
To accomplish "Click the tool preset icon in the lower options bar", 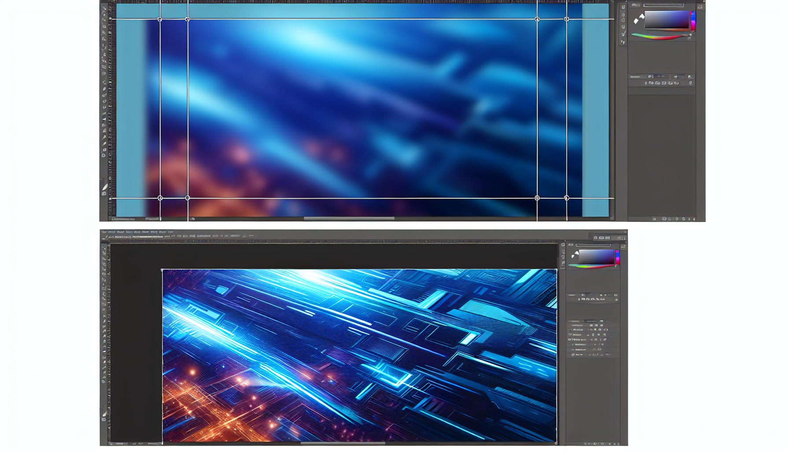I will tap(105, 237).
